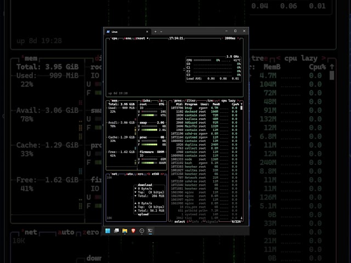This screenshot has height=263, width=351.
Task: Toggle the mem box label
Action: [x=114, y=101]
